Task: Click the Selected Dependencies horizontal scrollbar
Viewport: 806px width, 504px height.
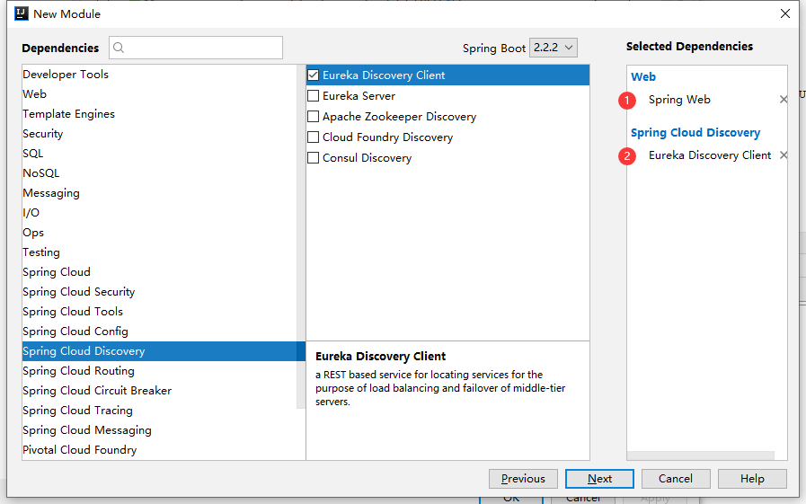Action: 701,455
